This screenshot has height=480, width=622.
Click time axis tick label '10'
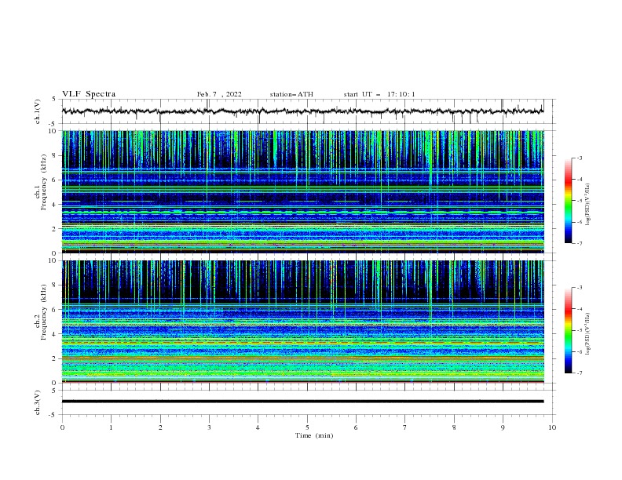click(x=552, y=427)
